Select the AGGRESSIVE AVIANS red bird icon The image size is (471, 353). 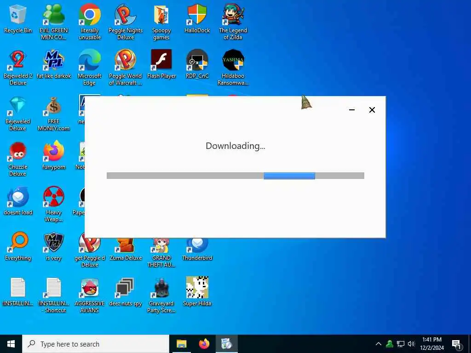click(90, 296)
